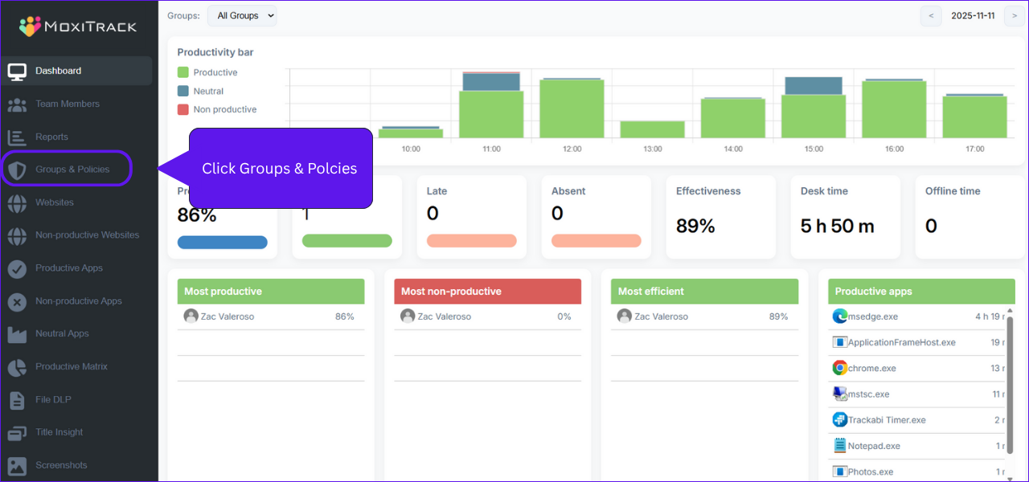This screenshot has width=1029, height=482.
Task: Open Neutral Apps factory icon
Action: (x=17, y=334)
